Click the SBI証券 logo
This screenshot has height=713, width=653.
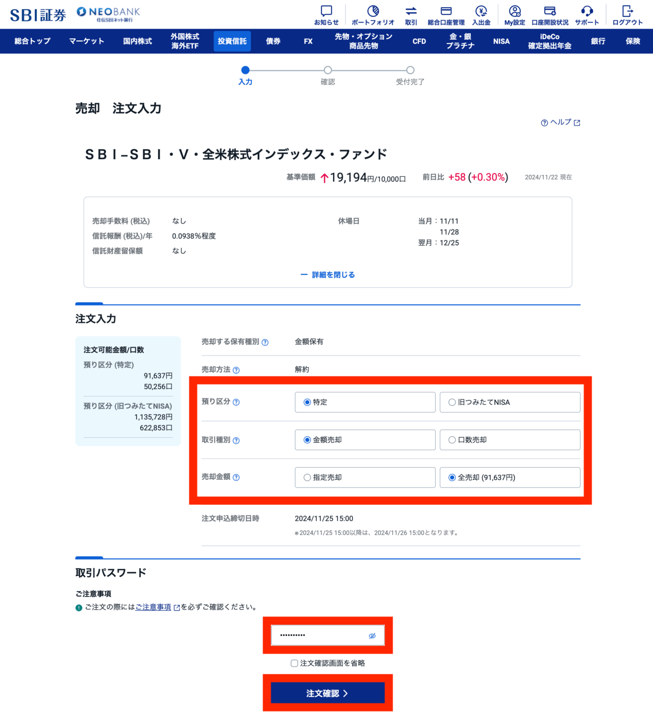(x=38, y=15)
